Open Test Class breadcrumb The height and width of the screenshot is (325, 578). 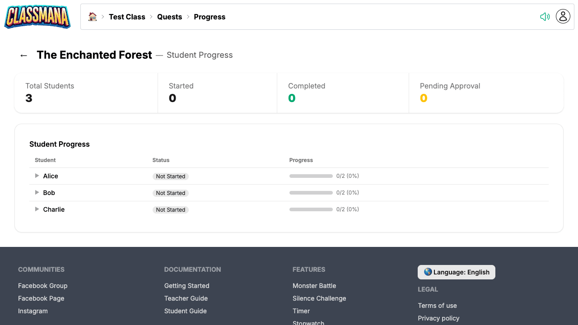[127, 17]
